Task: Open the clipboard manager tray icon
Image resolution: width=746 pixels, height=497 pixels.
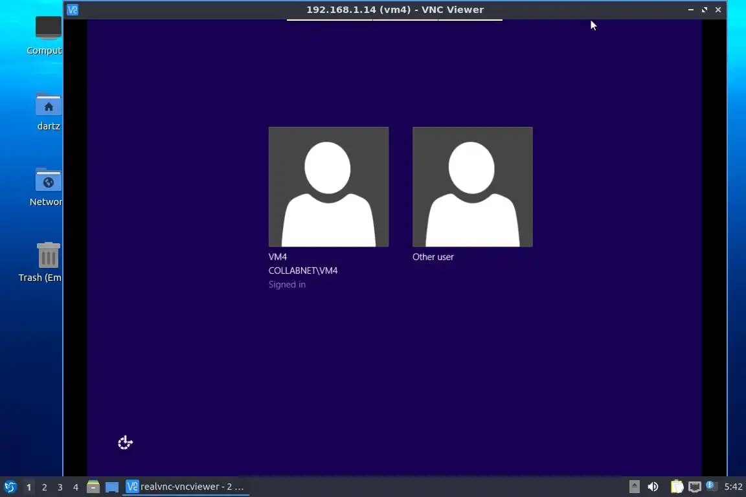Action: [677, 487]
